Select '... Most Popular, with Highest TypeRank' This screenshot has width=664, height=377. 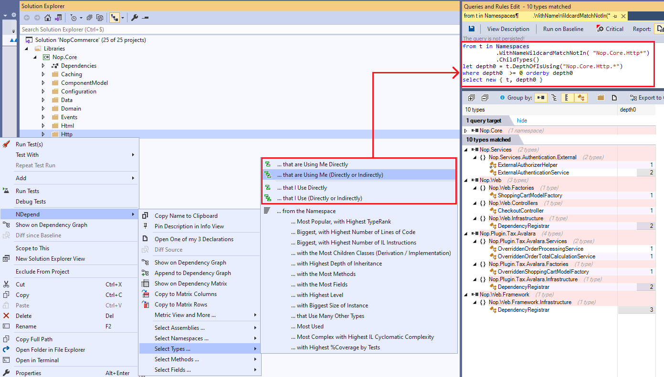pos(359,221)
